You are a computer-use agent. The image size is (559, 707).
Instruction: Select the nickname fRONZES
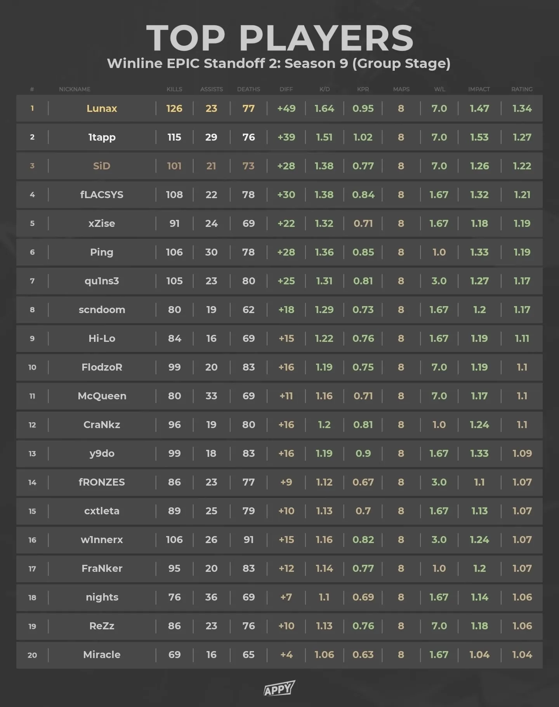(102, 482)
